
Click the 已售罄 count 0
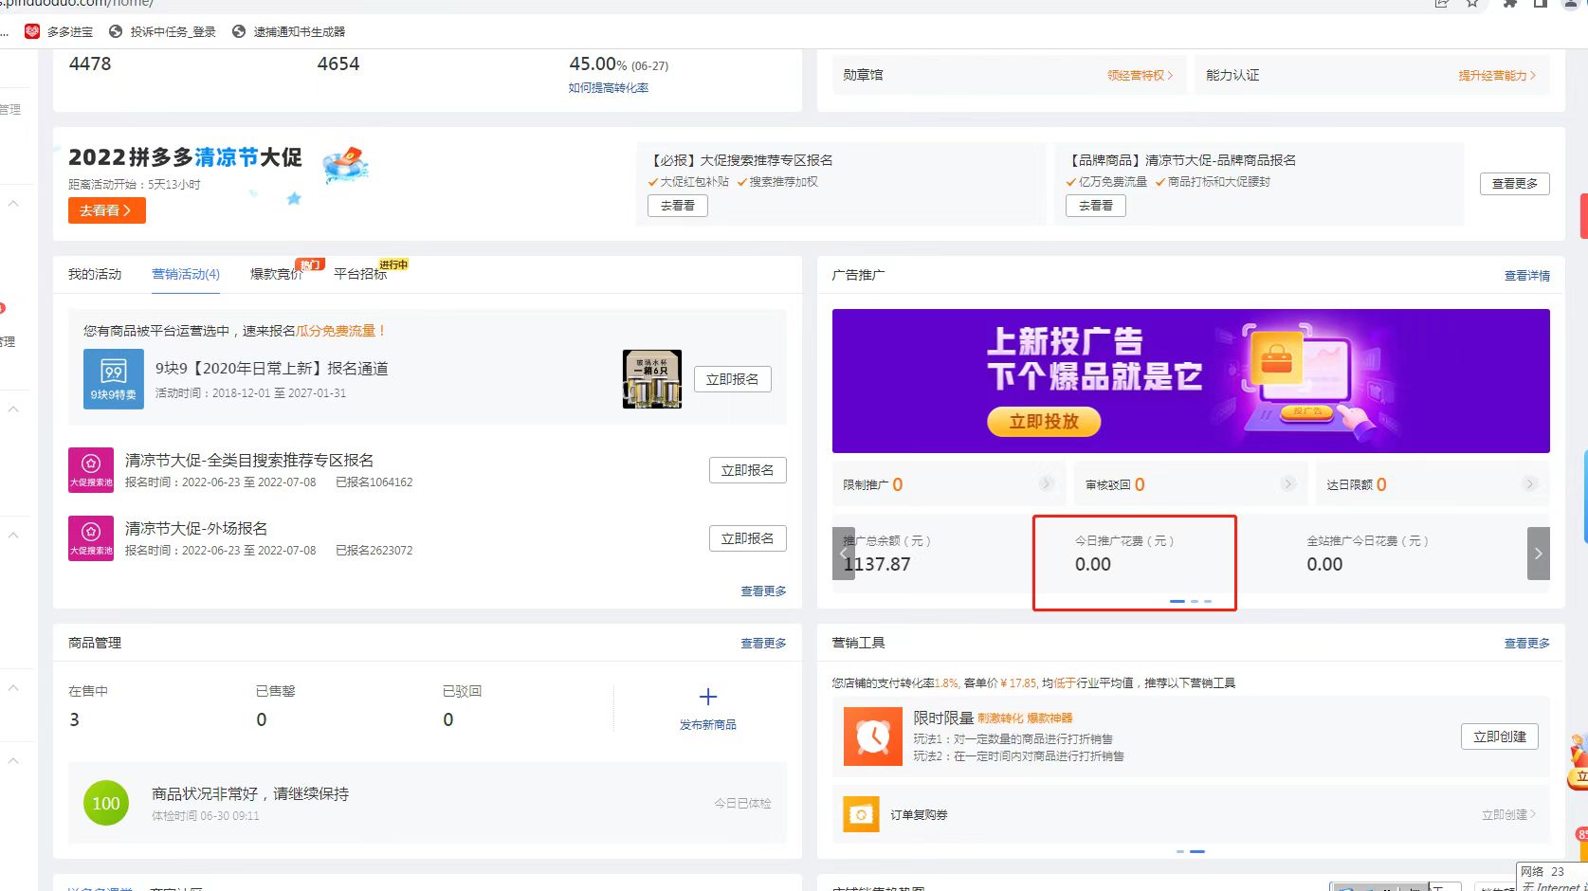(x=262, y=719)
